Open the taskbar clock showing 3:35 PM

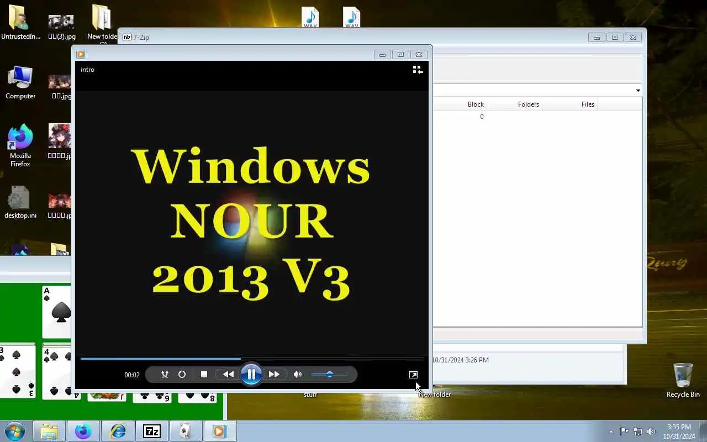pos(679,432)
